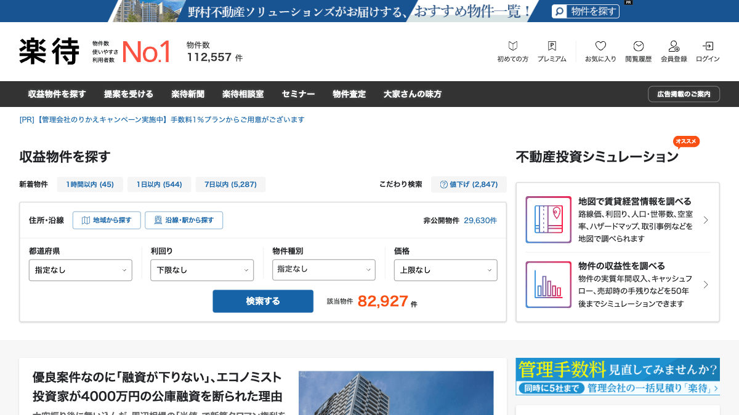This screenshot has width=739, height=415.
Task: Open the PR 管理会社のりかえキャンペーン link
Action: [x=162, y=120]
